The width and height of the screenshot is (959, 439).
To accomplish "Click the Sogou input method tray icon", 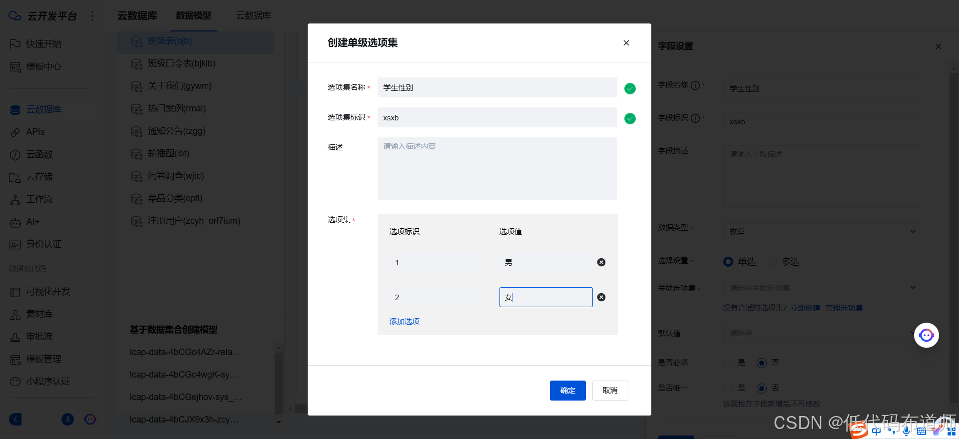I will [859, 430].
